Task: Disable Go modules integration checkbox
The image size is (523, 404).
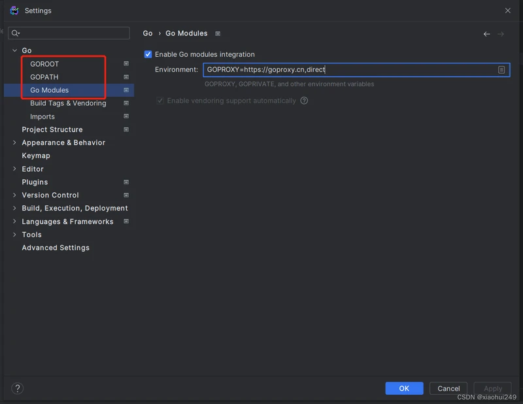Action: click(x=148, y=54)
